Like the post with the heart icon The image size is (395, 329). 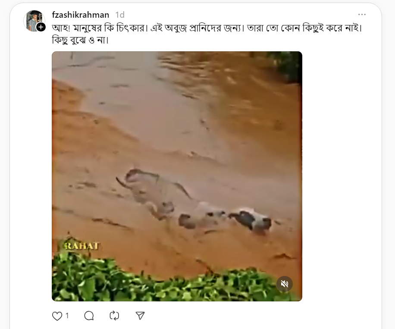(x=57, y=316)
